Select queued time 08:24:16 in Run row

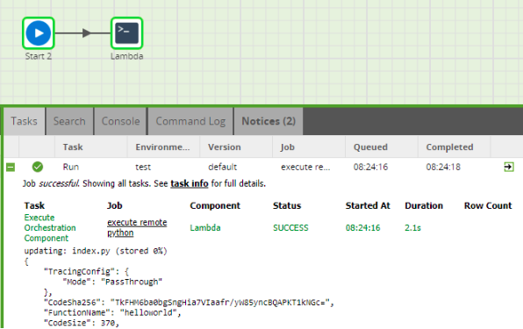coord(370,167)
